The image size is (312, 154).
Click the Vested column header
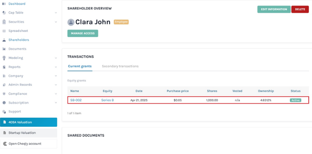[237, 91]
